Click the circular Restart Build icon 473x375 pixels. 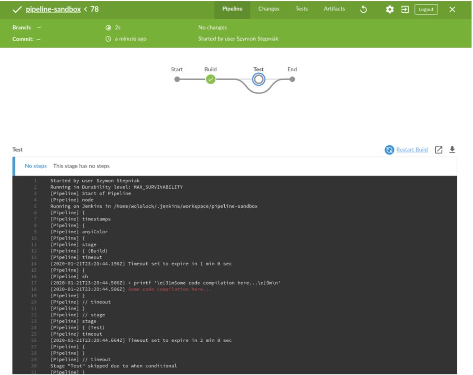click(x=389, y=150)
